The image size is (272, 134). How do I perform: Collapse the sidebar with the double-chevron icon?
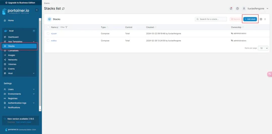[37, 10]
